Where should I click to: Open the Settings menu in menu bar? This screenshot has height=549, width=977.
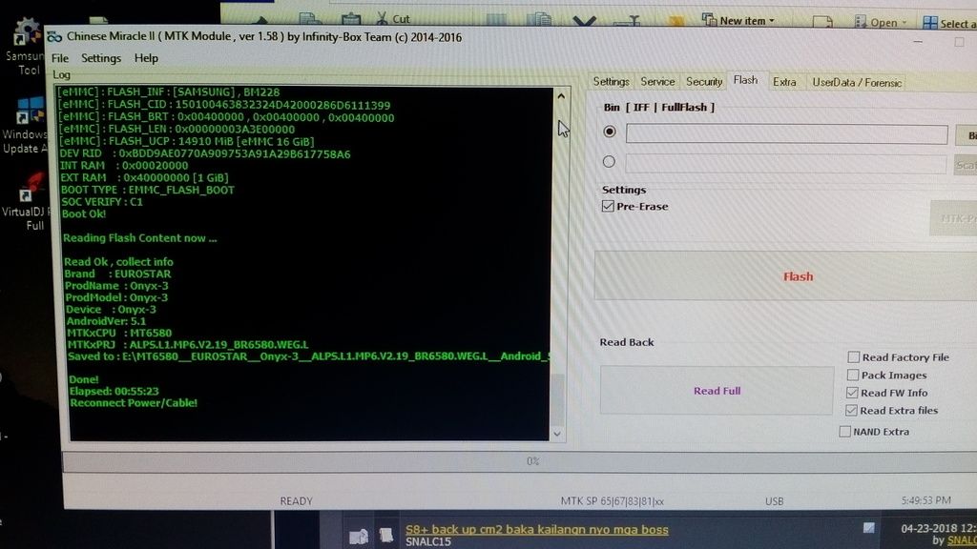coord(101,58)
